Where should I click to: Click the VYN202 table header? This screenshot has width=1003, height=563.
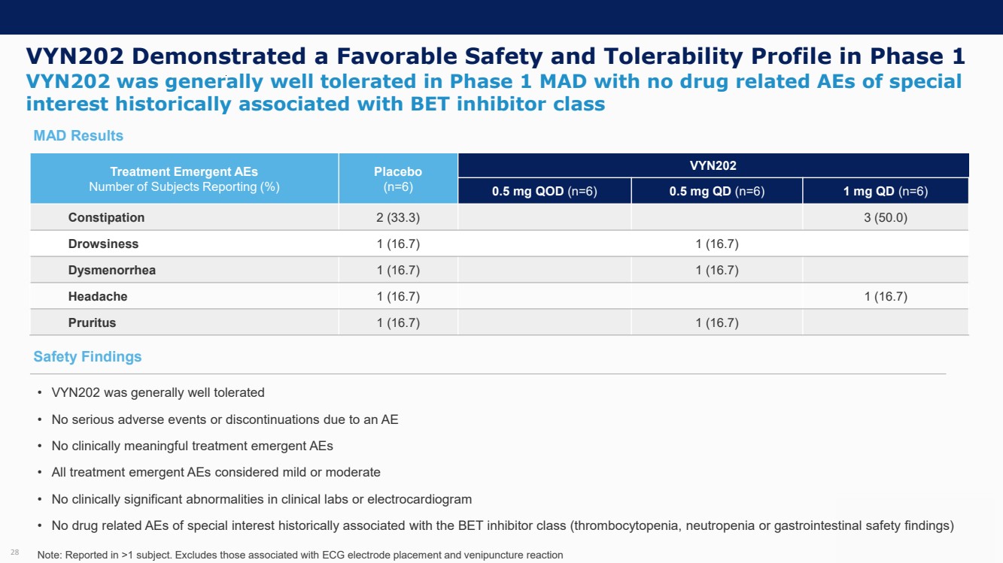pos(713,165)
